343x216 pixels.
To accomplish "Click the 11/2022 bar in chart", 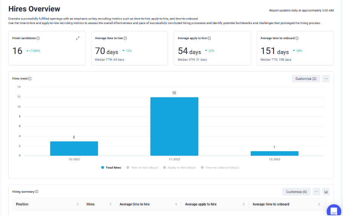I will click(175, 127).
